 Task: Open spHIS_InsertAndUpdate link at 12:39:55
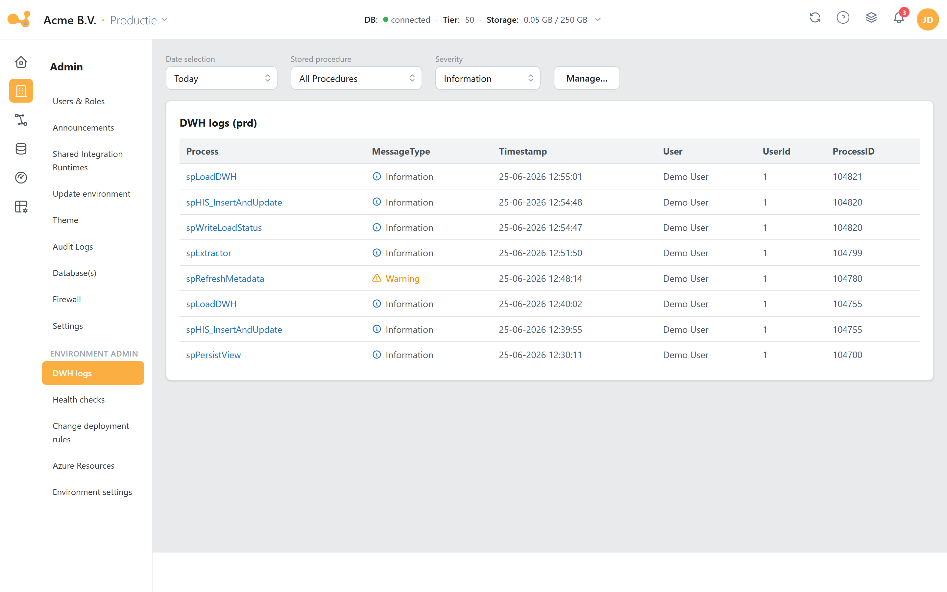click(234, 330)
